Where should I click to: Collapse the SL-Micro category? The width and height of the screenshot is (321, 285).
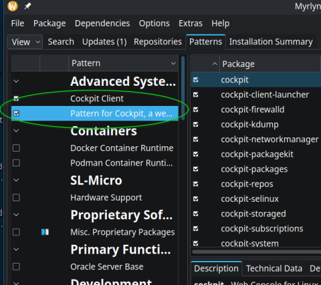[16, 180]
